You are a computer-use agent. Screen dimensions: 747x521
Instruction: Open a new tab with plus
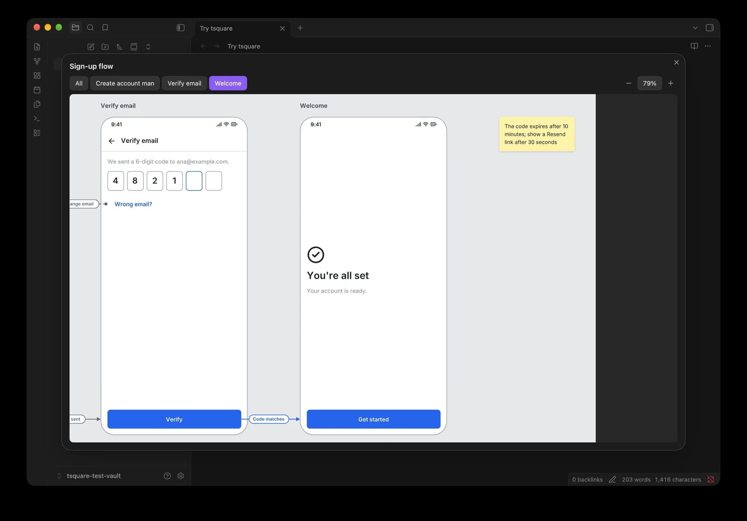(300, 28)
